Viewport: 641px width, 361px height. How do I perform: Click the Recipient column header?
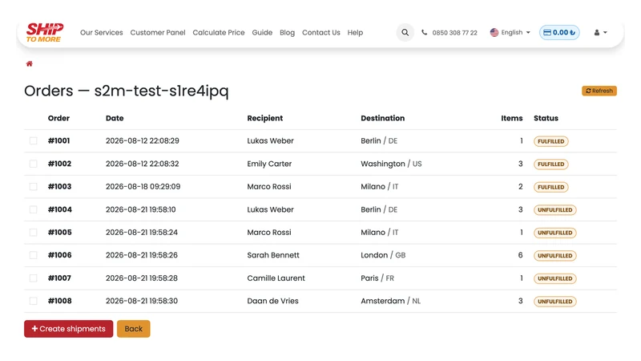click(x=265, y=118)
